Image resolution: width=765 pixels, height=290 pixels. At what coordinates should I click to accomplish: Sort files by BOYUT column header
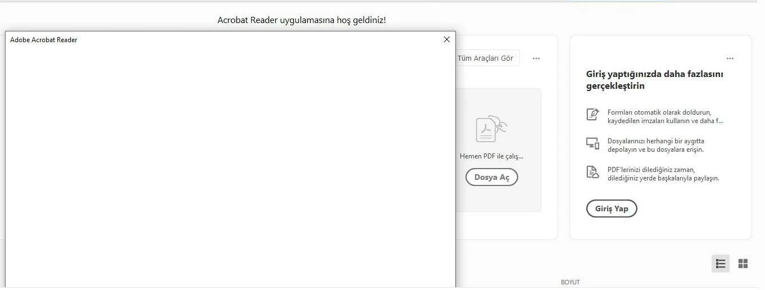[x=570, y=282]
